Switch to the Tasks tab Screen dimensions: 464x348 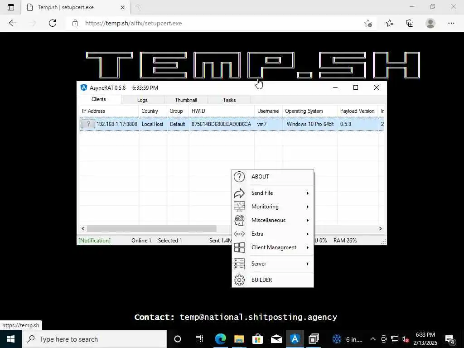(x=229, y=100)
